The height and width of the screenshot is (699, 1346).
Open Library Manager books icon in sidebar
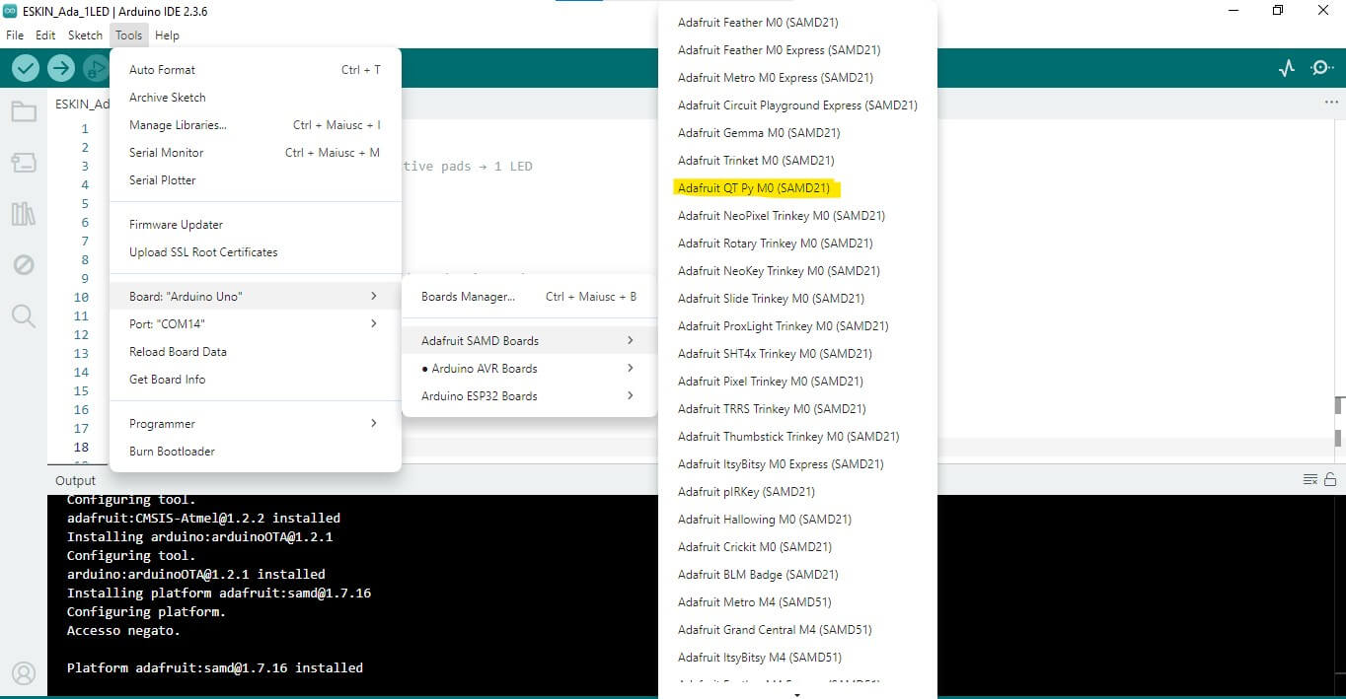(24, 214)
